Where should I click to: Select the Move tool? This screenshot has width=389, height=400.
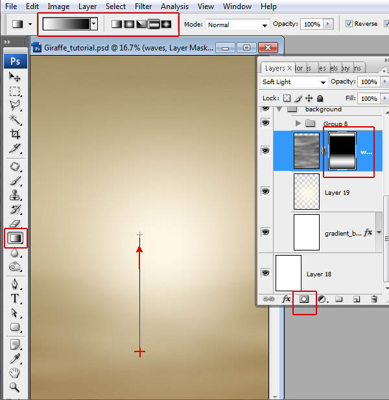(15, 77)
